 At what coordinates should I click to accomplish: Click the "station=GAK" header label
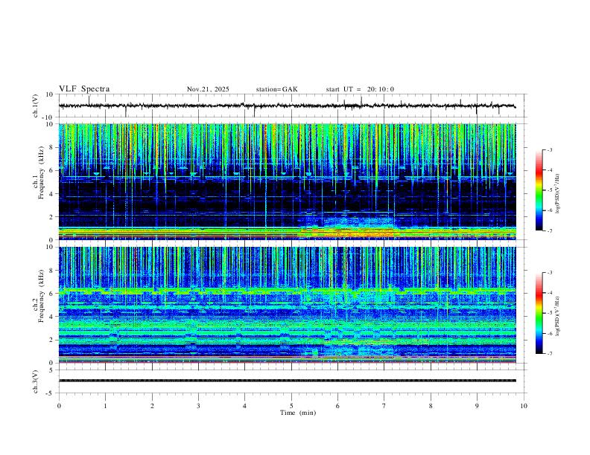coord(276,89)
